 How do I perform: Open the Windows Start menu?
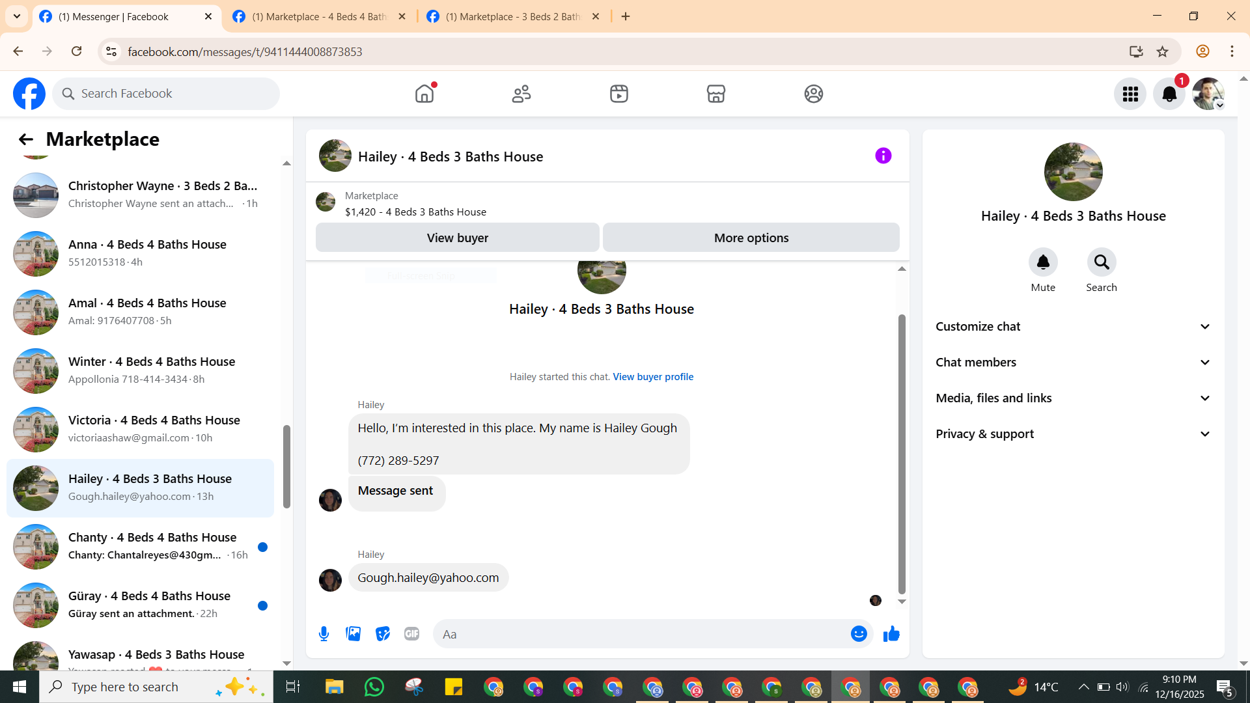tap(20, 687)
